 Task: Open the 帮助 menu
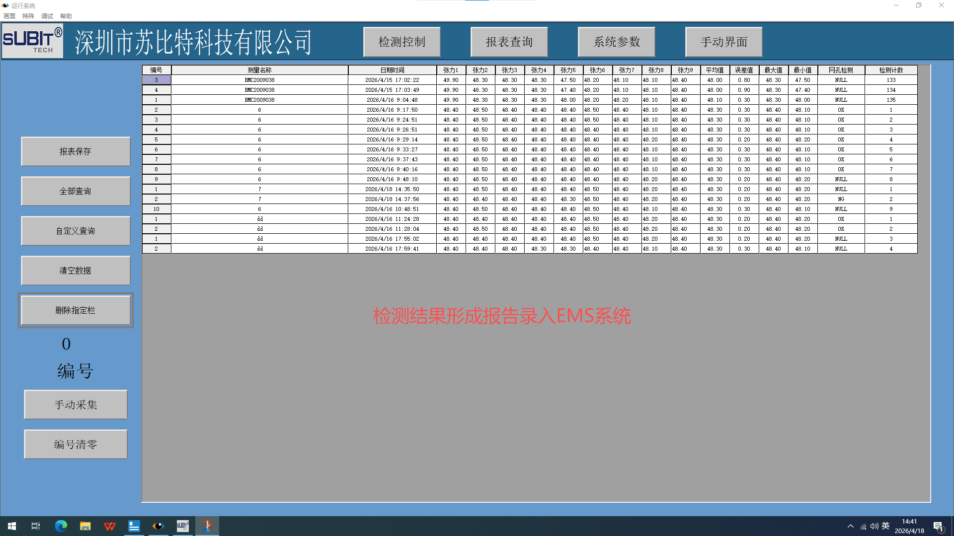pos(66,16)
